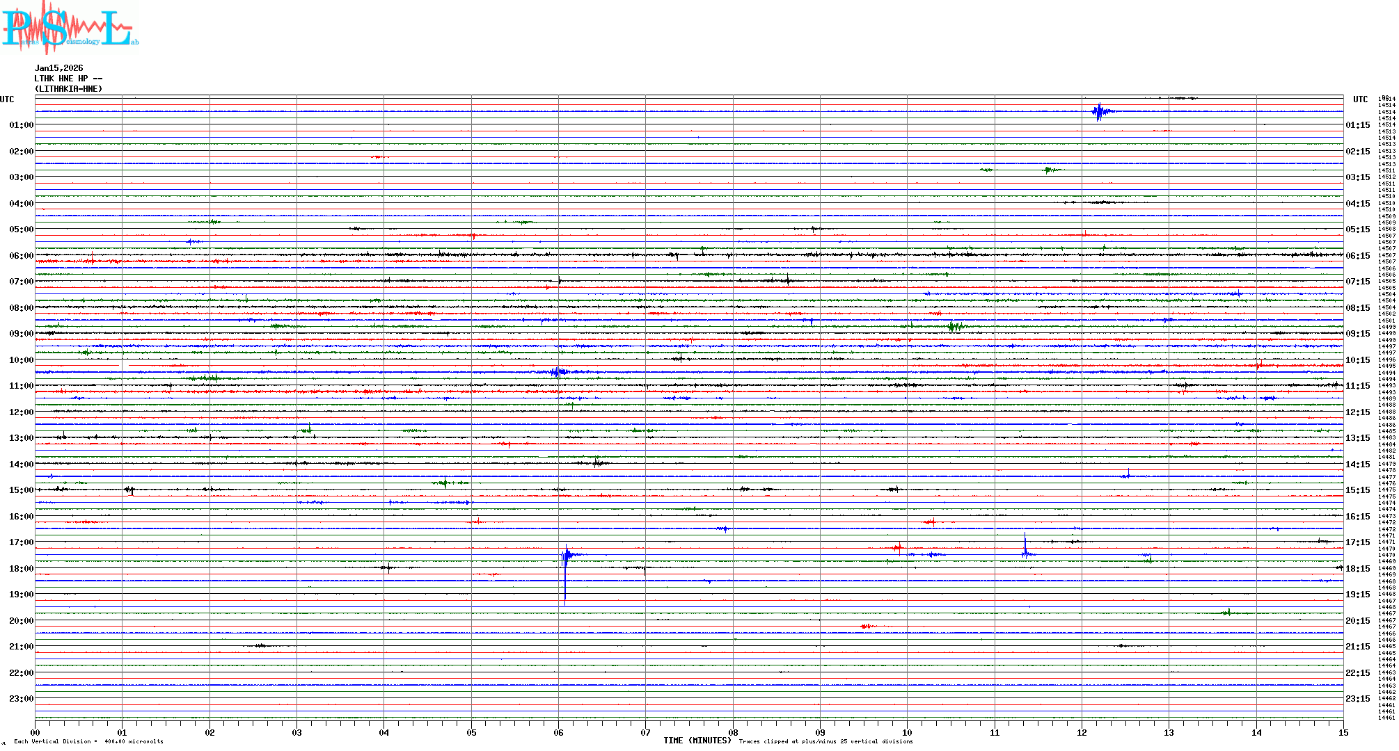Click the blue seismic burst near minute 12 at top
1399x751 pixels.
click(1100, 111)
